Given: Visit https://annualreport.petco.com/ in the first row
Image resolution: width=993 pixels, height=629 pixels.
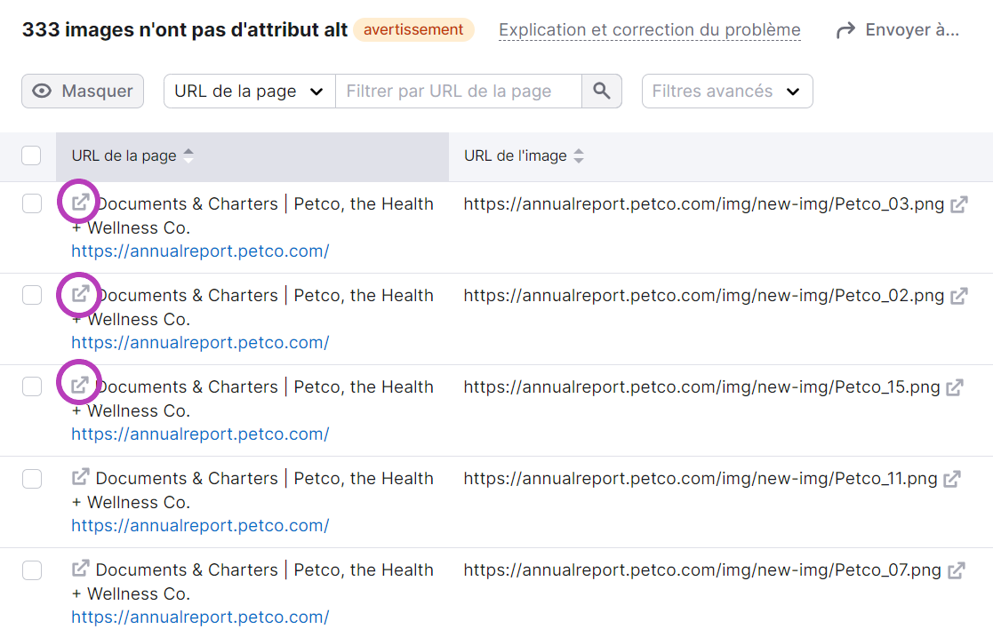Looking at the screenshot, I should pyautogui.click(x=200, y=251).
